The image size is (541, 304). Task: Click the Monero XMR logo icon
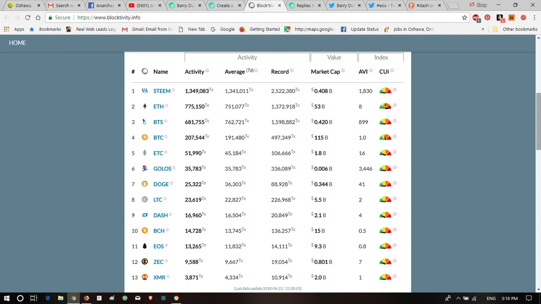click(145, 277)
